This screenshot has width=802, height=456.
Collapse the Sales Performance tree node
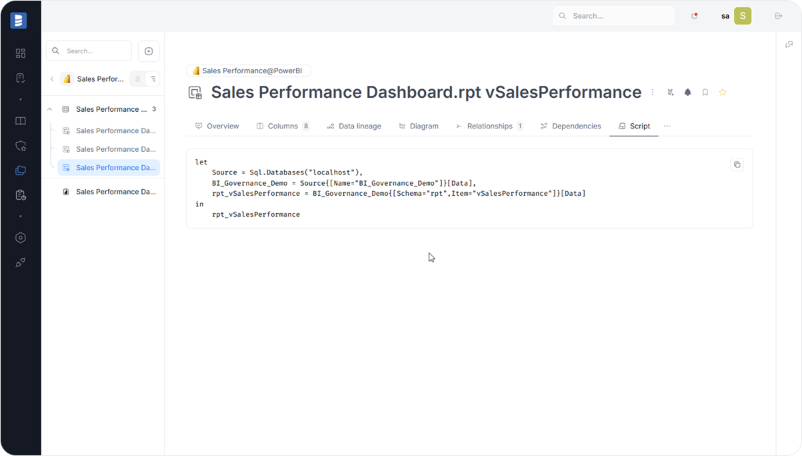click(49, 109)
